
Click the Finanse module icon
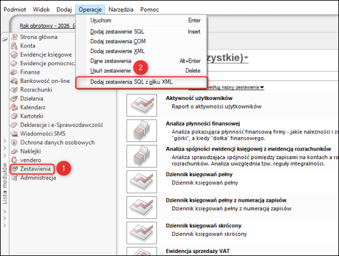(x=14, y=72)
